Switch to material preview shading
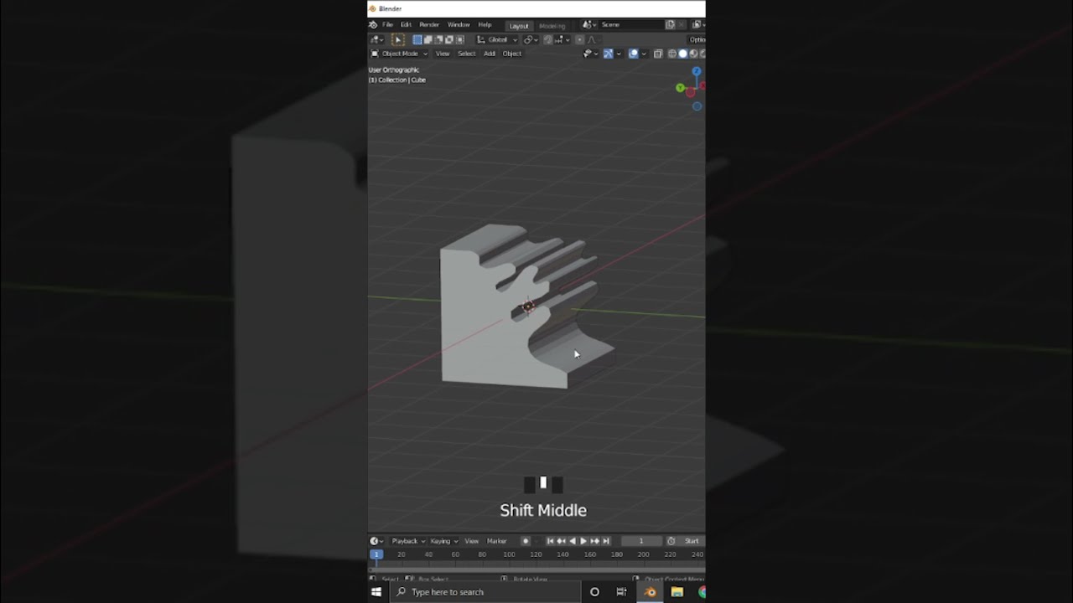Image resolution: width=1073 pixels, height=603 pixels. (x=693, y=54)
